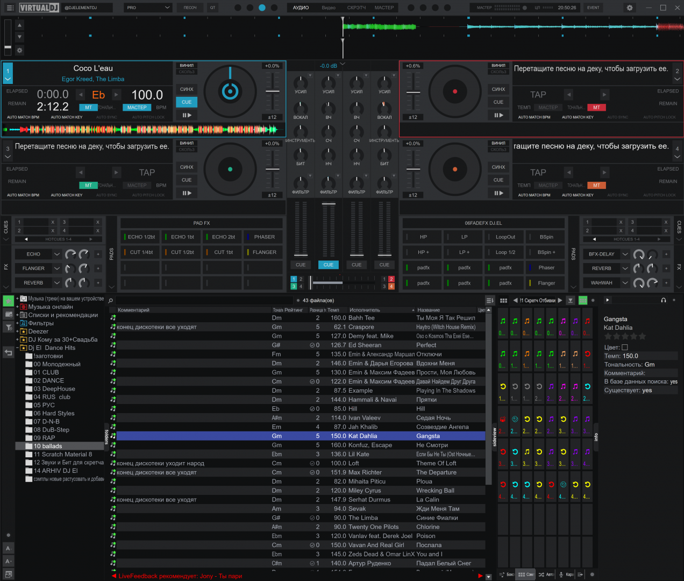Adjust channel 2 volume fader
This screenshot has height=581, width=684.
[329, 230]
